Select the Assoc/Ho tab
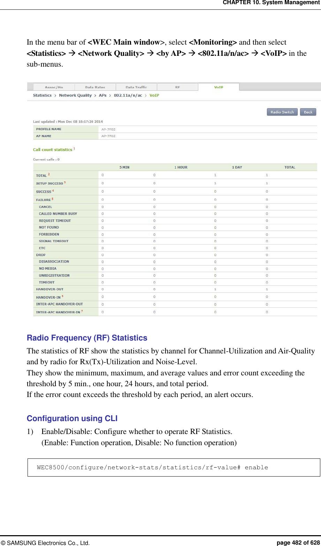The image size is (321, 546). click(54, 87)
